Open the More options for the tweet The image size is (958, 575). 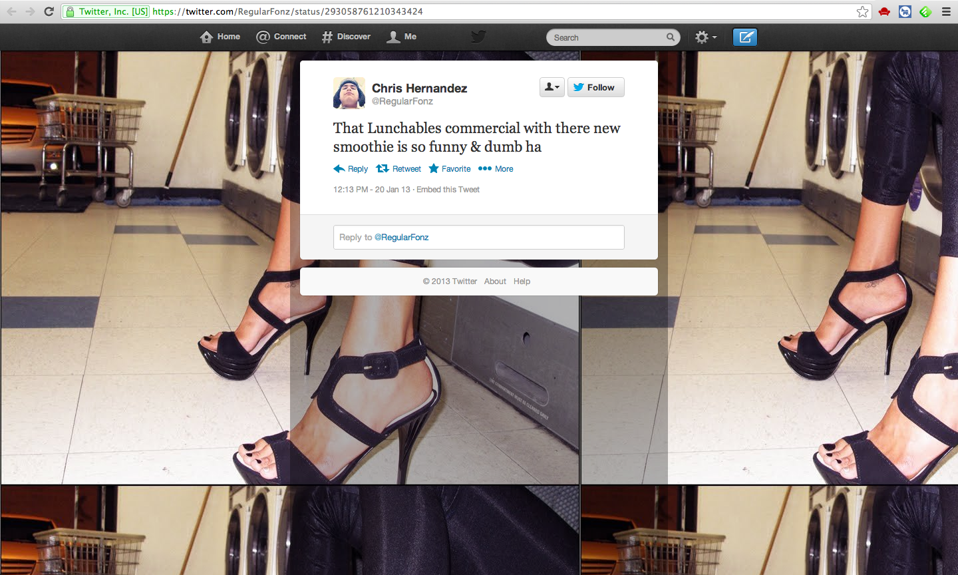coord(496,169)
